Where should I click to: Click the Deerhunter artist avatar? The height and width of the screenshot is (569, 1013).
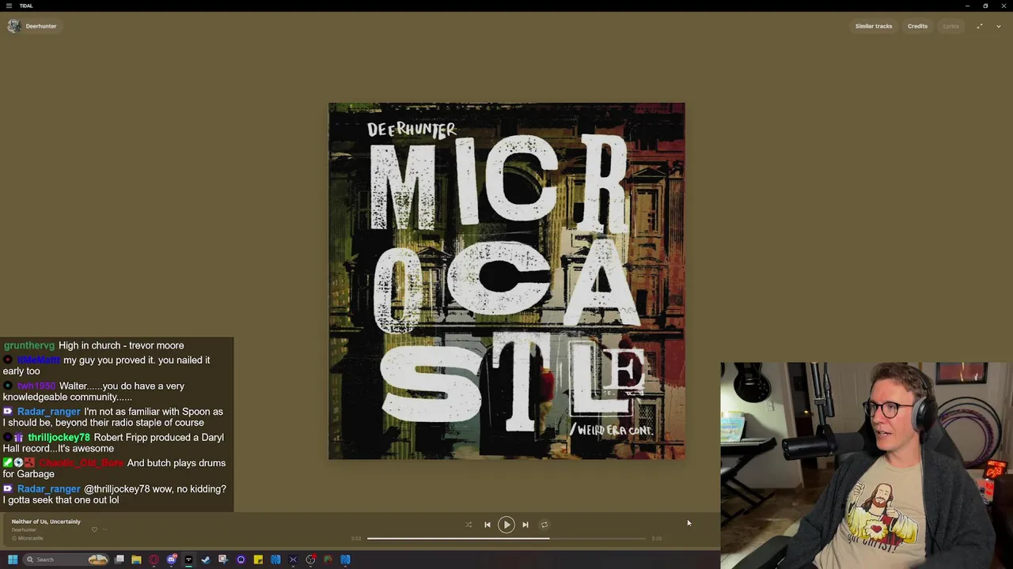tap(13, 26)
